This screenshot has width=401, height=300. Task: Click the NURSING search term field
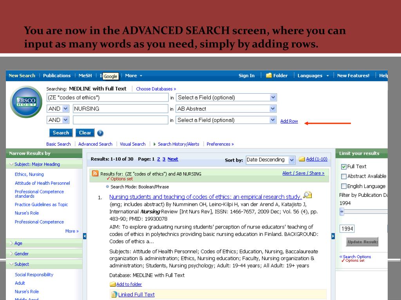(121, 109)
